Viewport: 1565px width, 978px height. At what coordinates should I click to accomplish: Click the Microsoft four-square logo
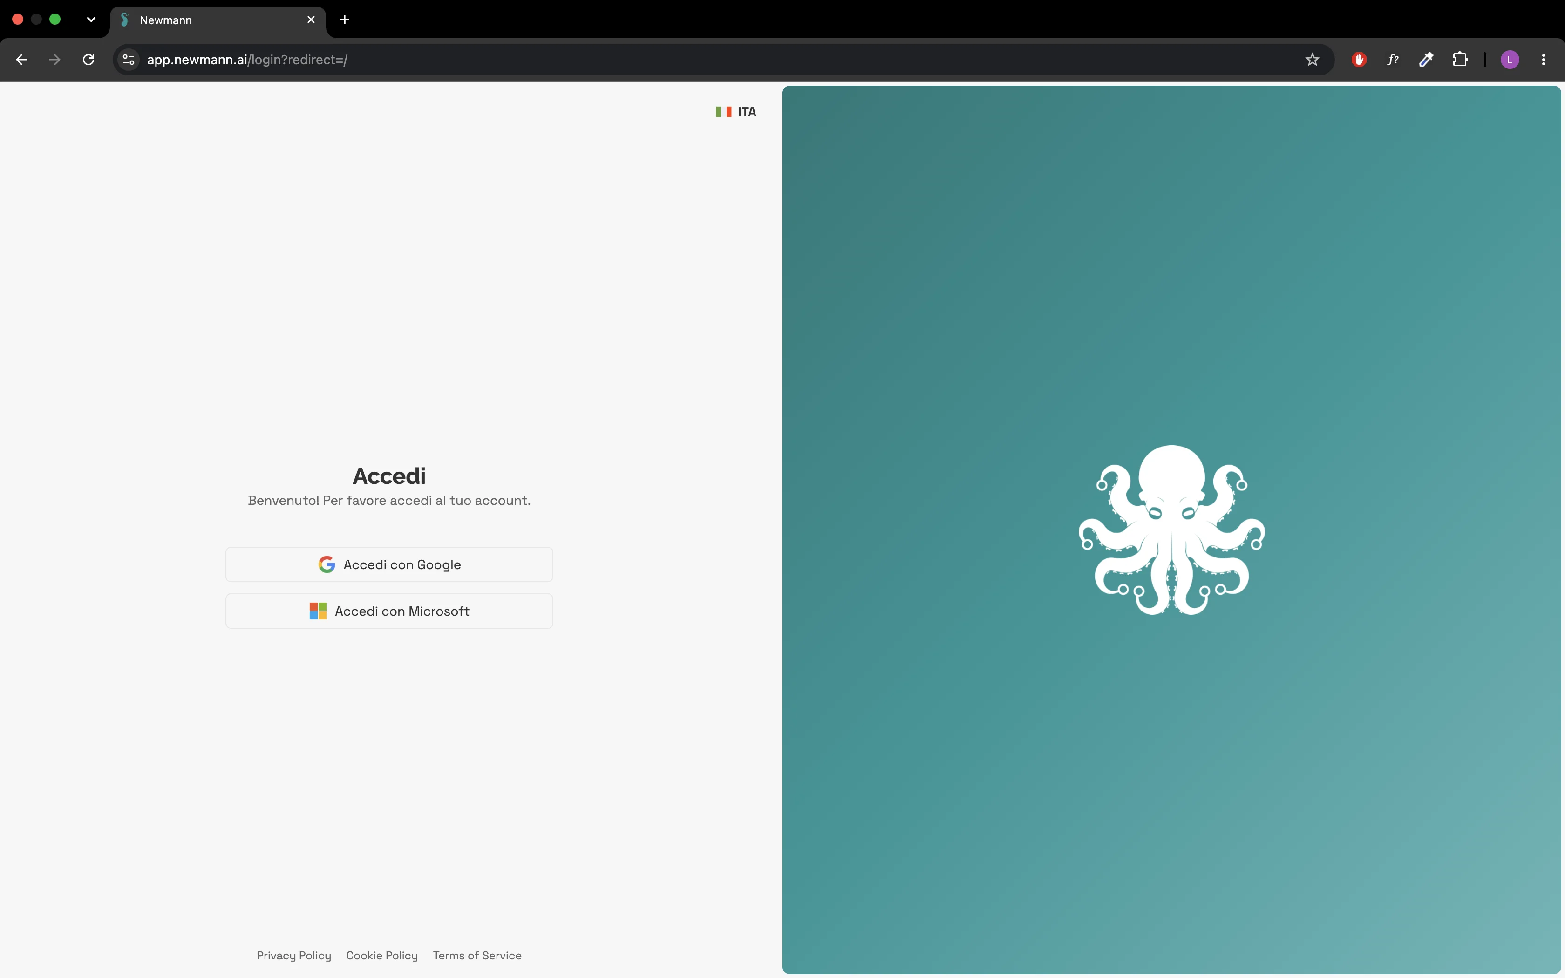318,611
